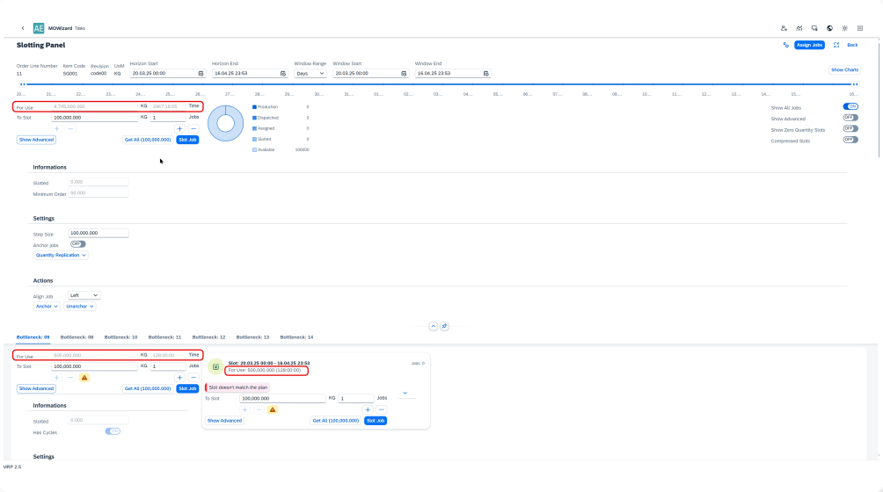Open the Horizon Start calendar picker
The width and height of the screenshot is (883, 492).
(201, 74)
